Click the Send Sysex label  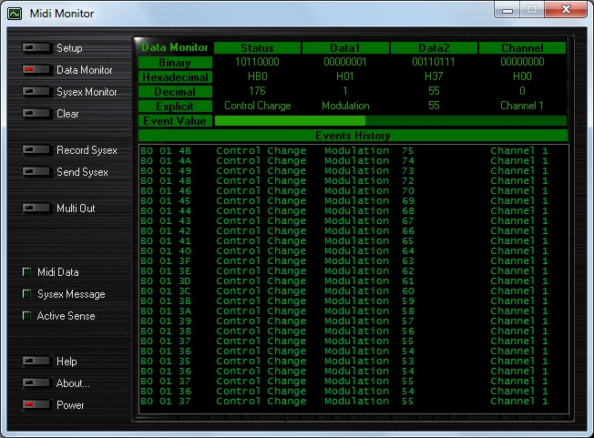click(82, 172)
